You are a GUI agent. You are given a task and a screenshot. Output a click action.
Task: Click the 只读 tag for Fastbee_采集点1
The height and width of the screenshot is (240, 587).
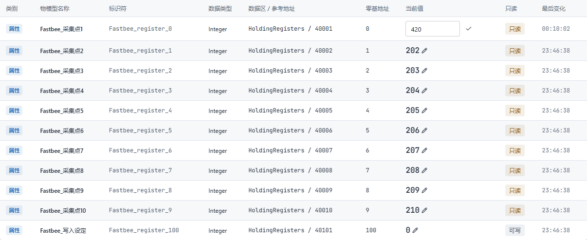(515, 29)
